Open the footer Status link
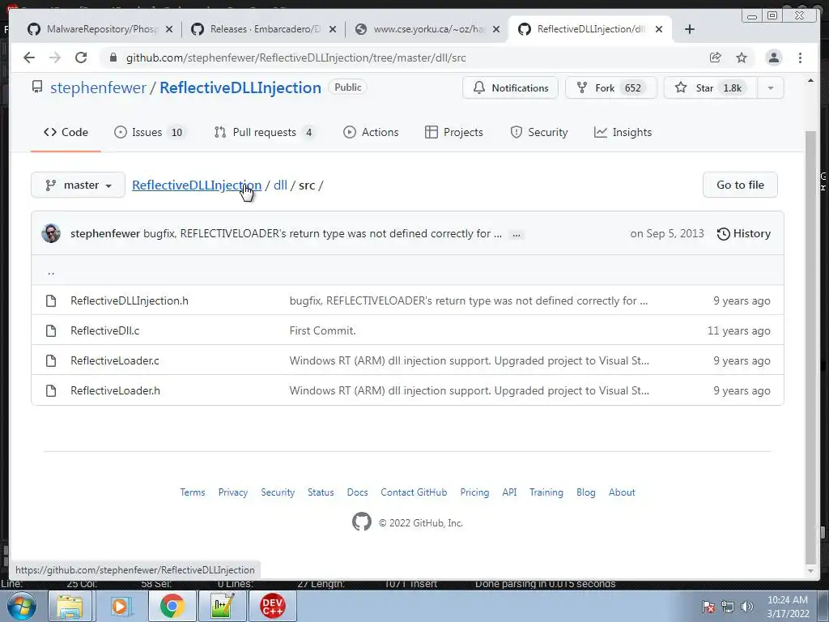Viewport: 829px width, 622px height. pos(321,492)
